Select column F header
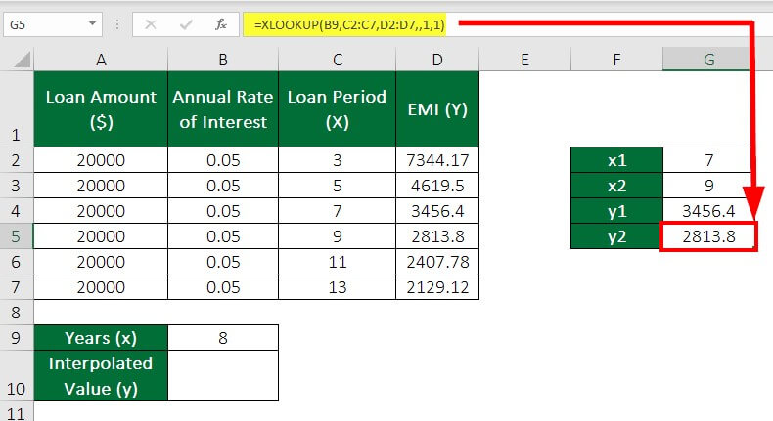This screenshot has width=773, height=421. [616, 60]
